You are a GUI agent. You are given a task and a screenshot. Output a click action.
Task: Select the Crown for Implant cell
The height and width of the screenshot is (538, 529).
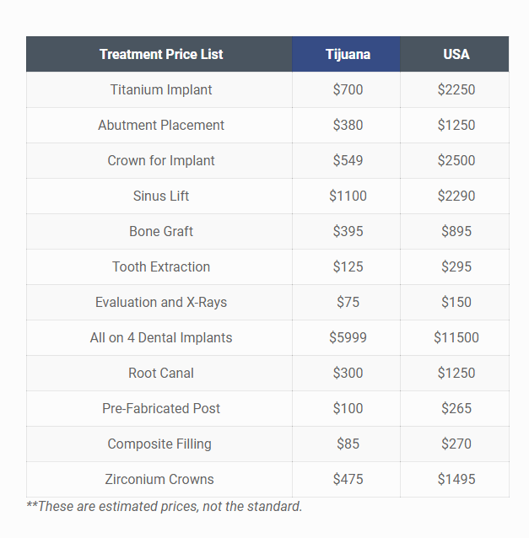[161, 160]
